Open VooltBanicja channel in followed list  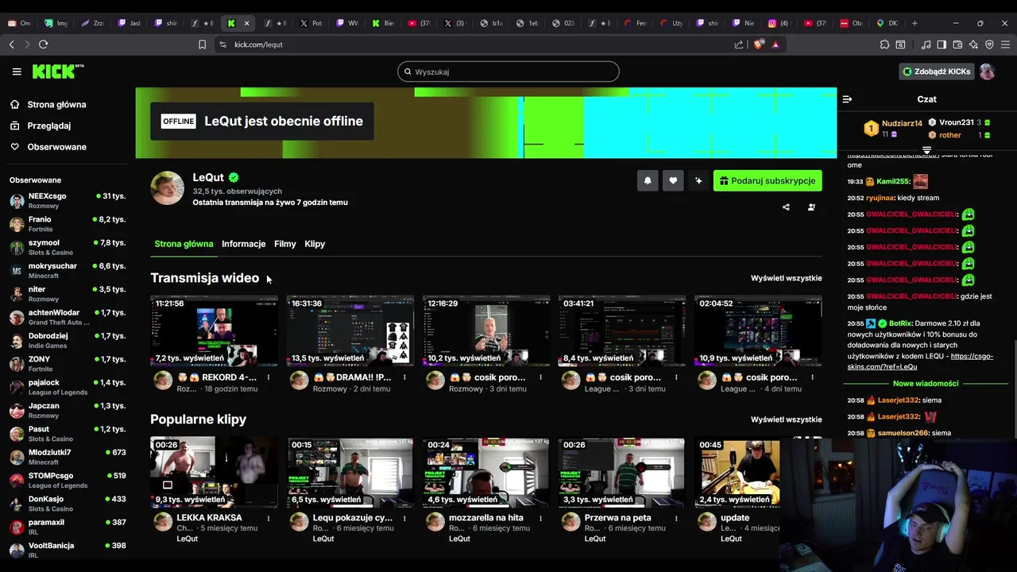[x=68, y=550]
